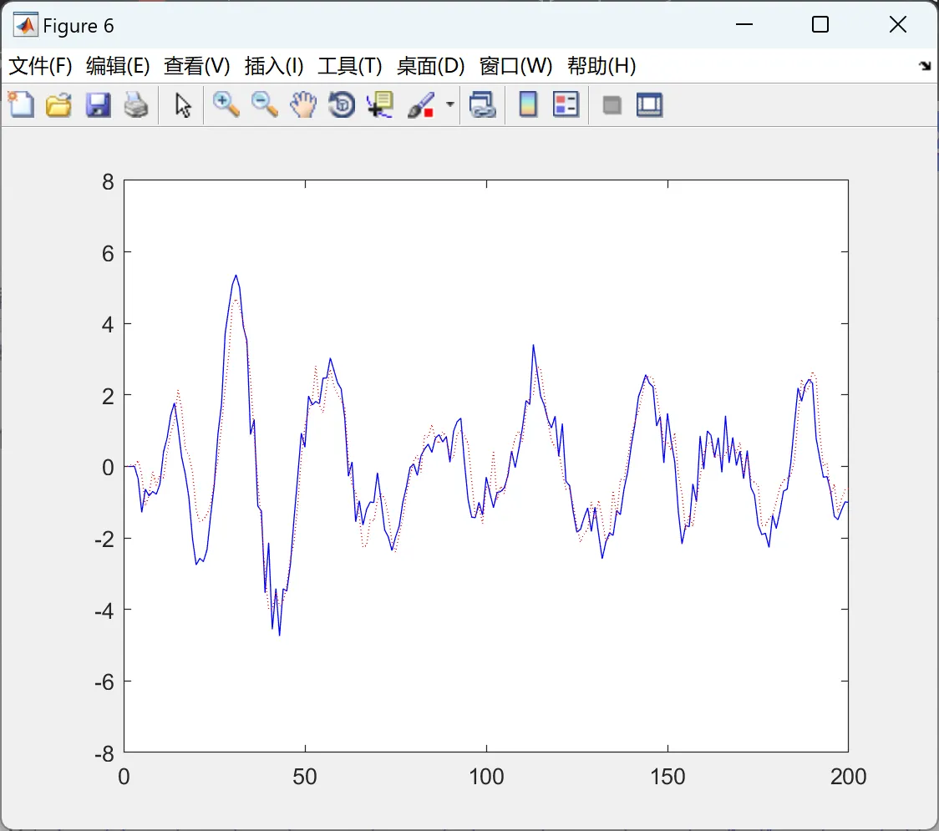Viewport: 939px width, 831px height.
Task: Open the 查看(V) menu
Action: pyautogui.click(x=197, y=66)
